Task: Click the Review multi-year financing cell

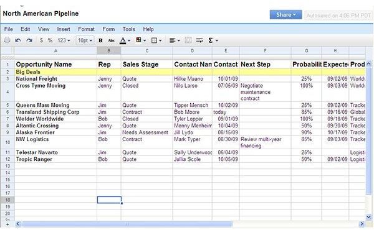Action: point(265,142)
